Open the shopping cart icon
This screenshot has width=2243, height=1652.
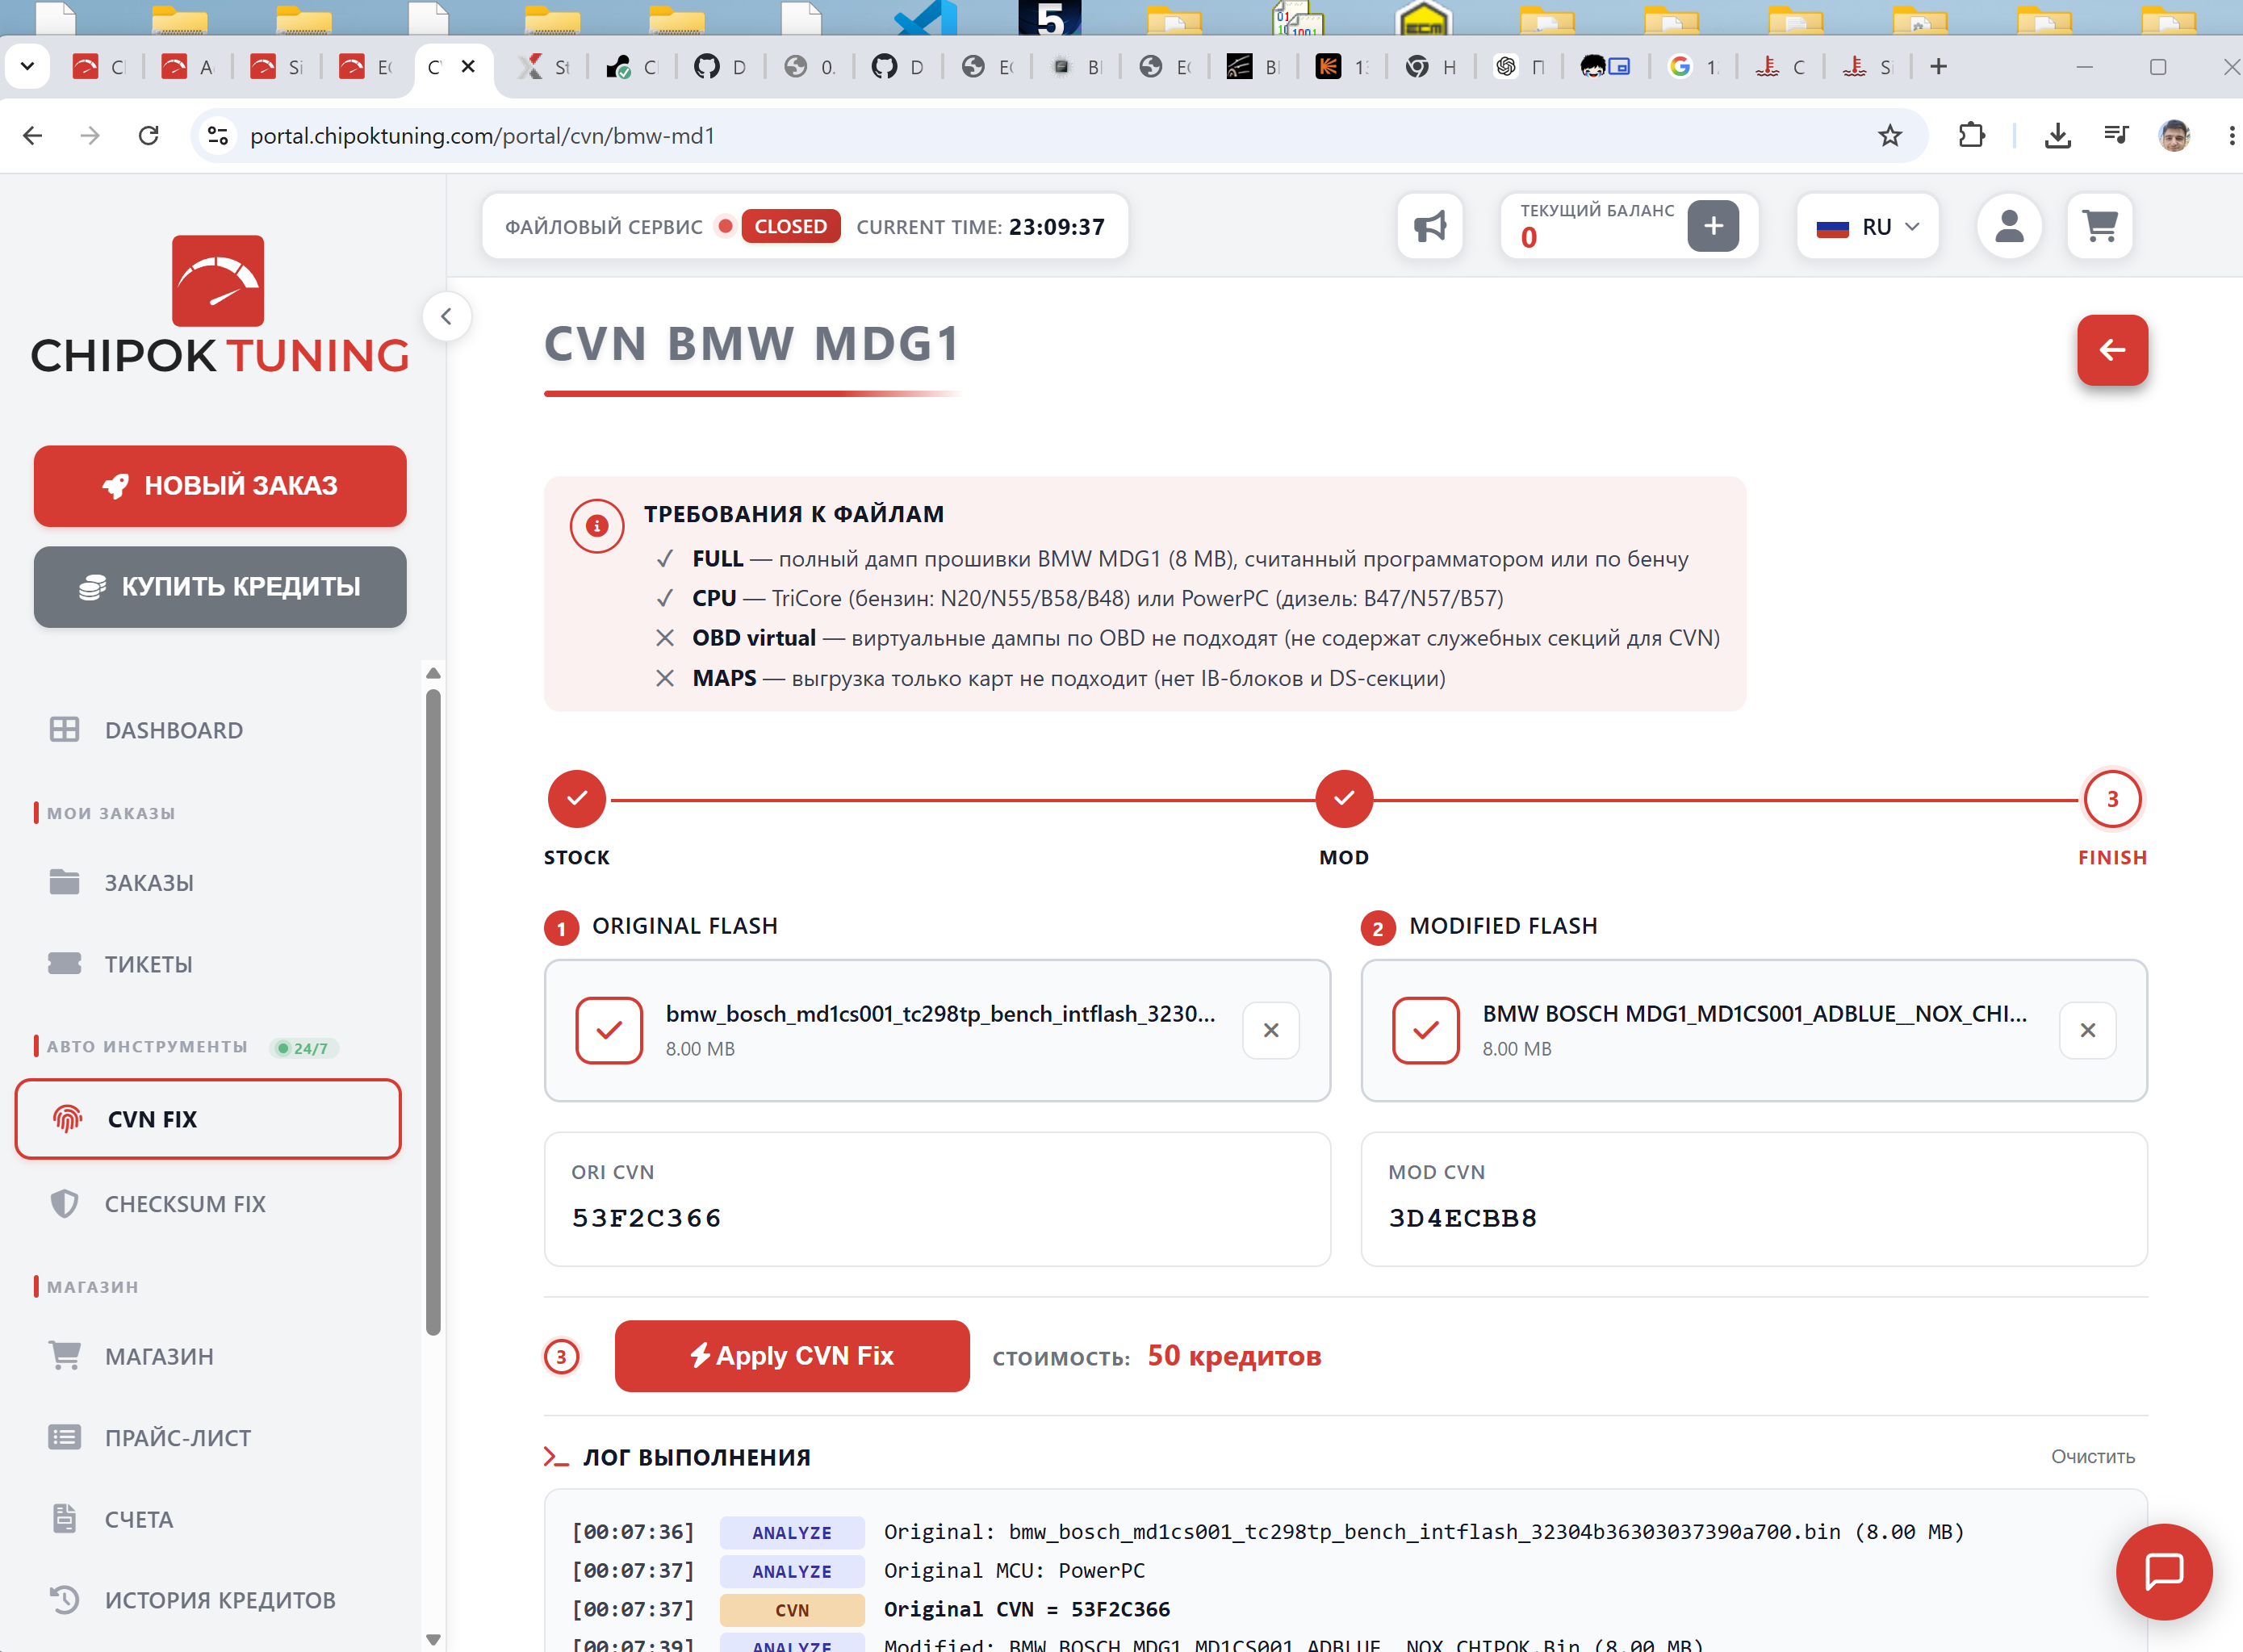[x=2100, y=227]
